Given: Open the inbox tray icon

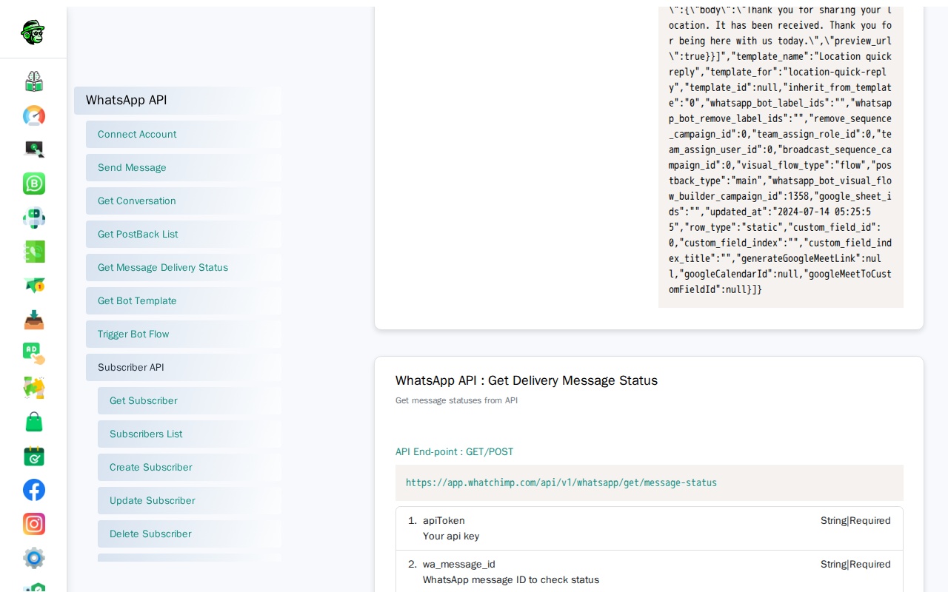Looking at the screenshot, I should pos(34,320).
